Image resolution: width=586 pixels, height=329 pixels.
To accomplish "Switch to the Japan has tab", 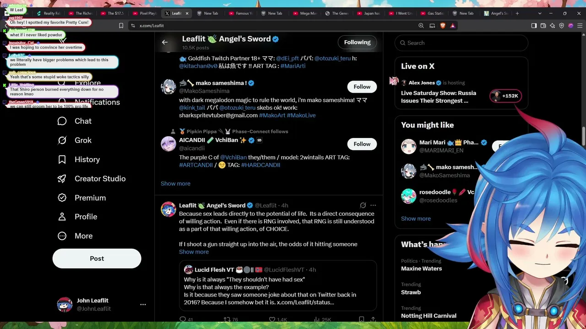I will 369,13.
